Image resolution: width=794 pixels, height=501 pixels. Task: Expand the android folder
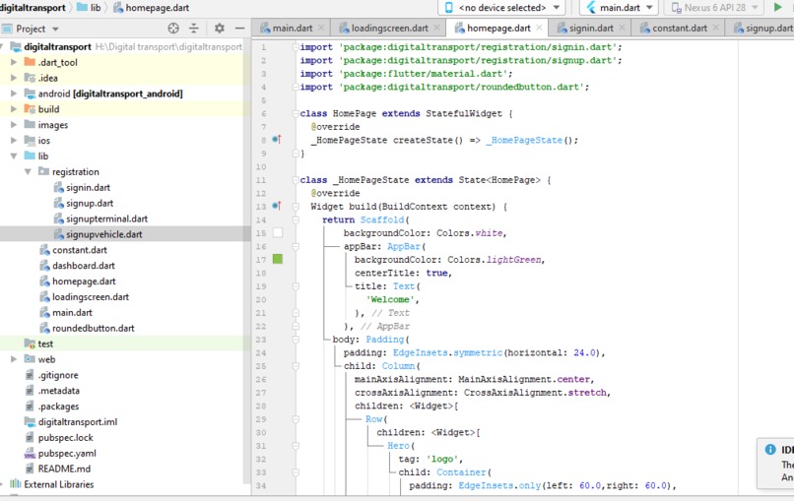[x=14, y=94]
